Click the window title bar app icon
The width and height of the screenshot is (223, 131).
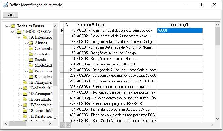point(5,5)
